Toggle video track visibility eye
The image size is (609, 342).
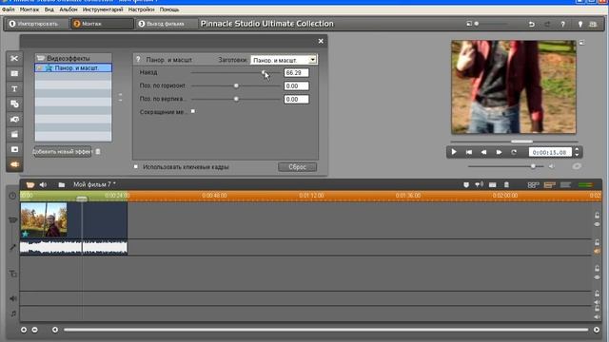(597, 224)
